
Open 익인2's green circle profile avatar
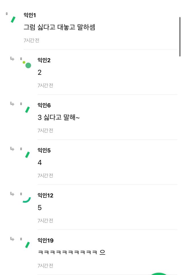(x=27, y=65)
